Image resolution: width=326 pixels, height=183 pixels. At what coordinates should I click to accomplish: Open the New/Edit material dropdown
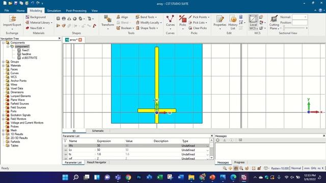tap(35, 28)
